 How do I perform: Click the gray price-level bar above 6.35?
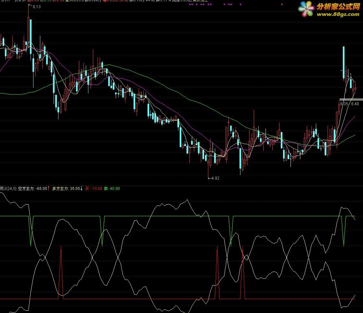[x=351, y=99]
